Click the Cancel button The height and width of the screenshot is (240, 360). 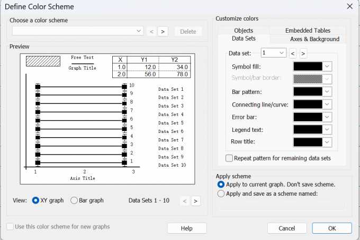coord(287,228)
